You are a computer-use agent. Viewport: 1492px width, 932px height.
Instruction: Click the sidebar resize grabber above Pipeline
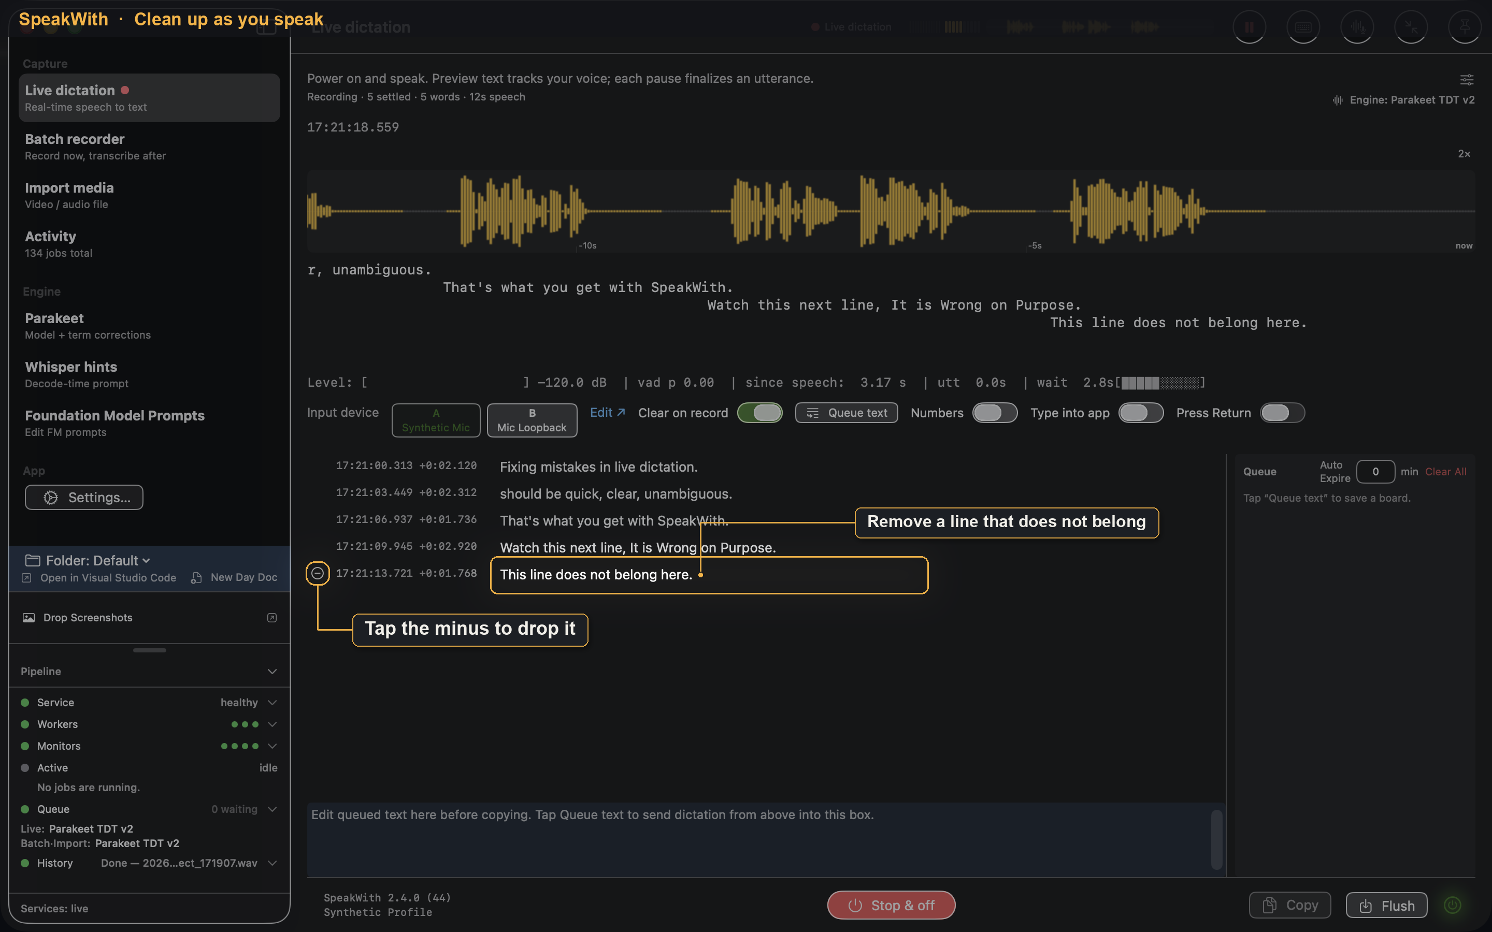coord(150,650)
